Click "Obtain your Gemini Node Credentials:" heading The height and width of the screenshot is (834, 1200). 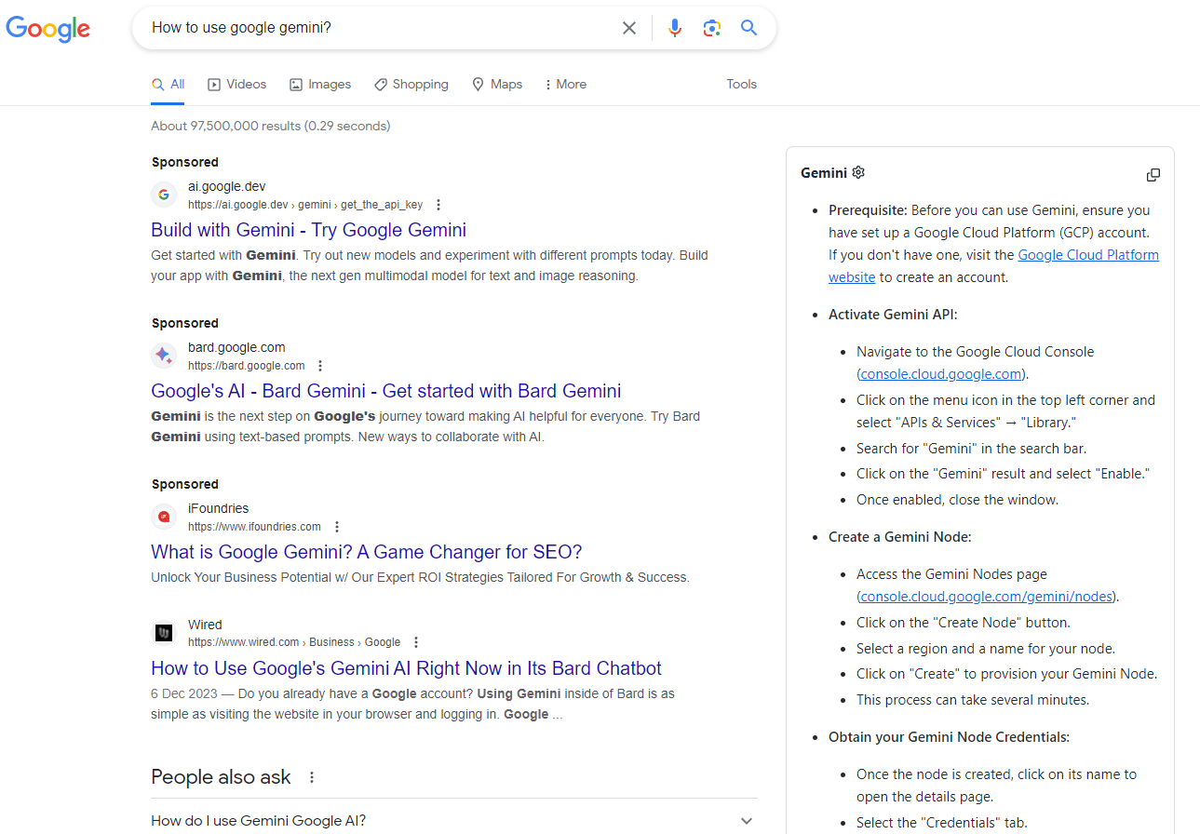point(949,737)
